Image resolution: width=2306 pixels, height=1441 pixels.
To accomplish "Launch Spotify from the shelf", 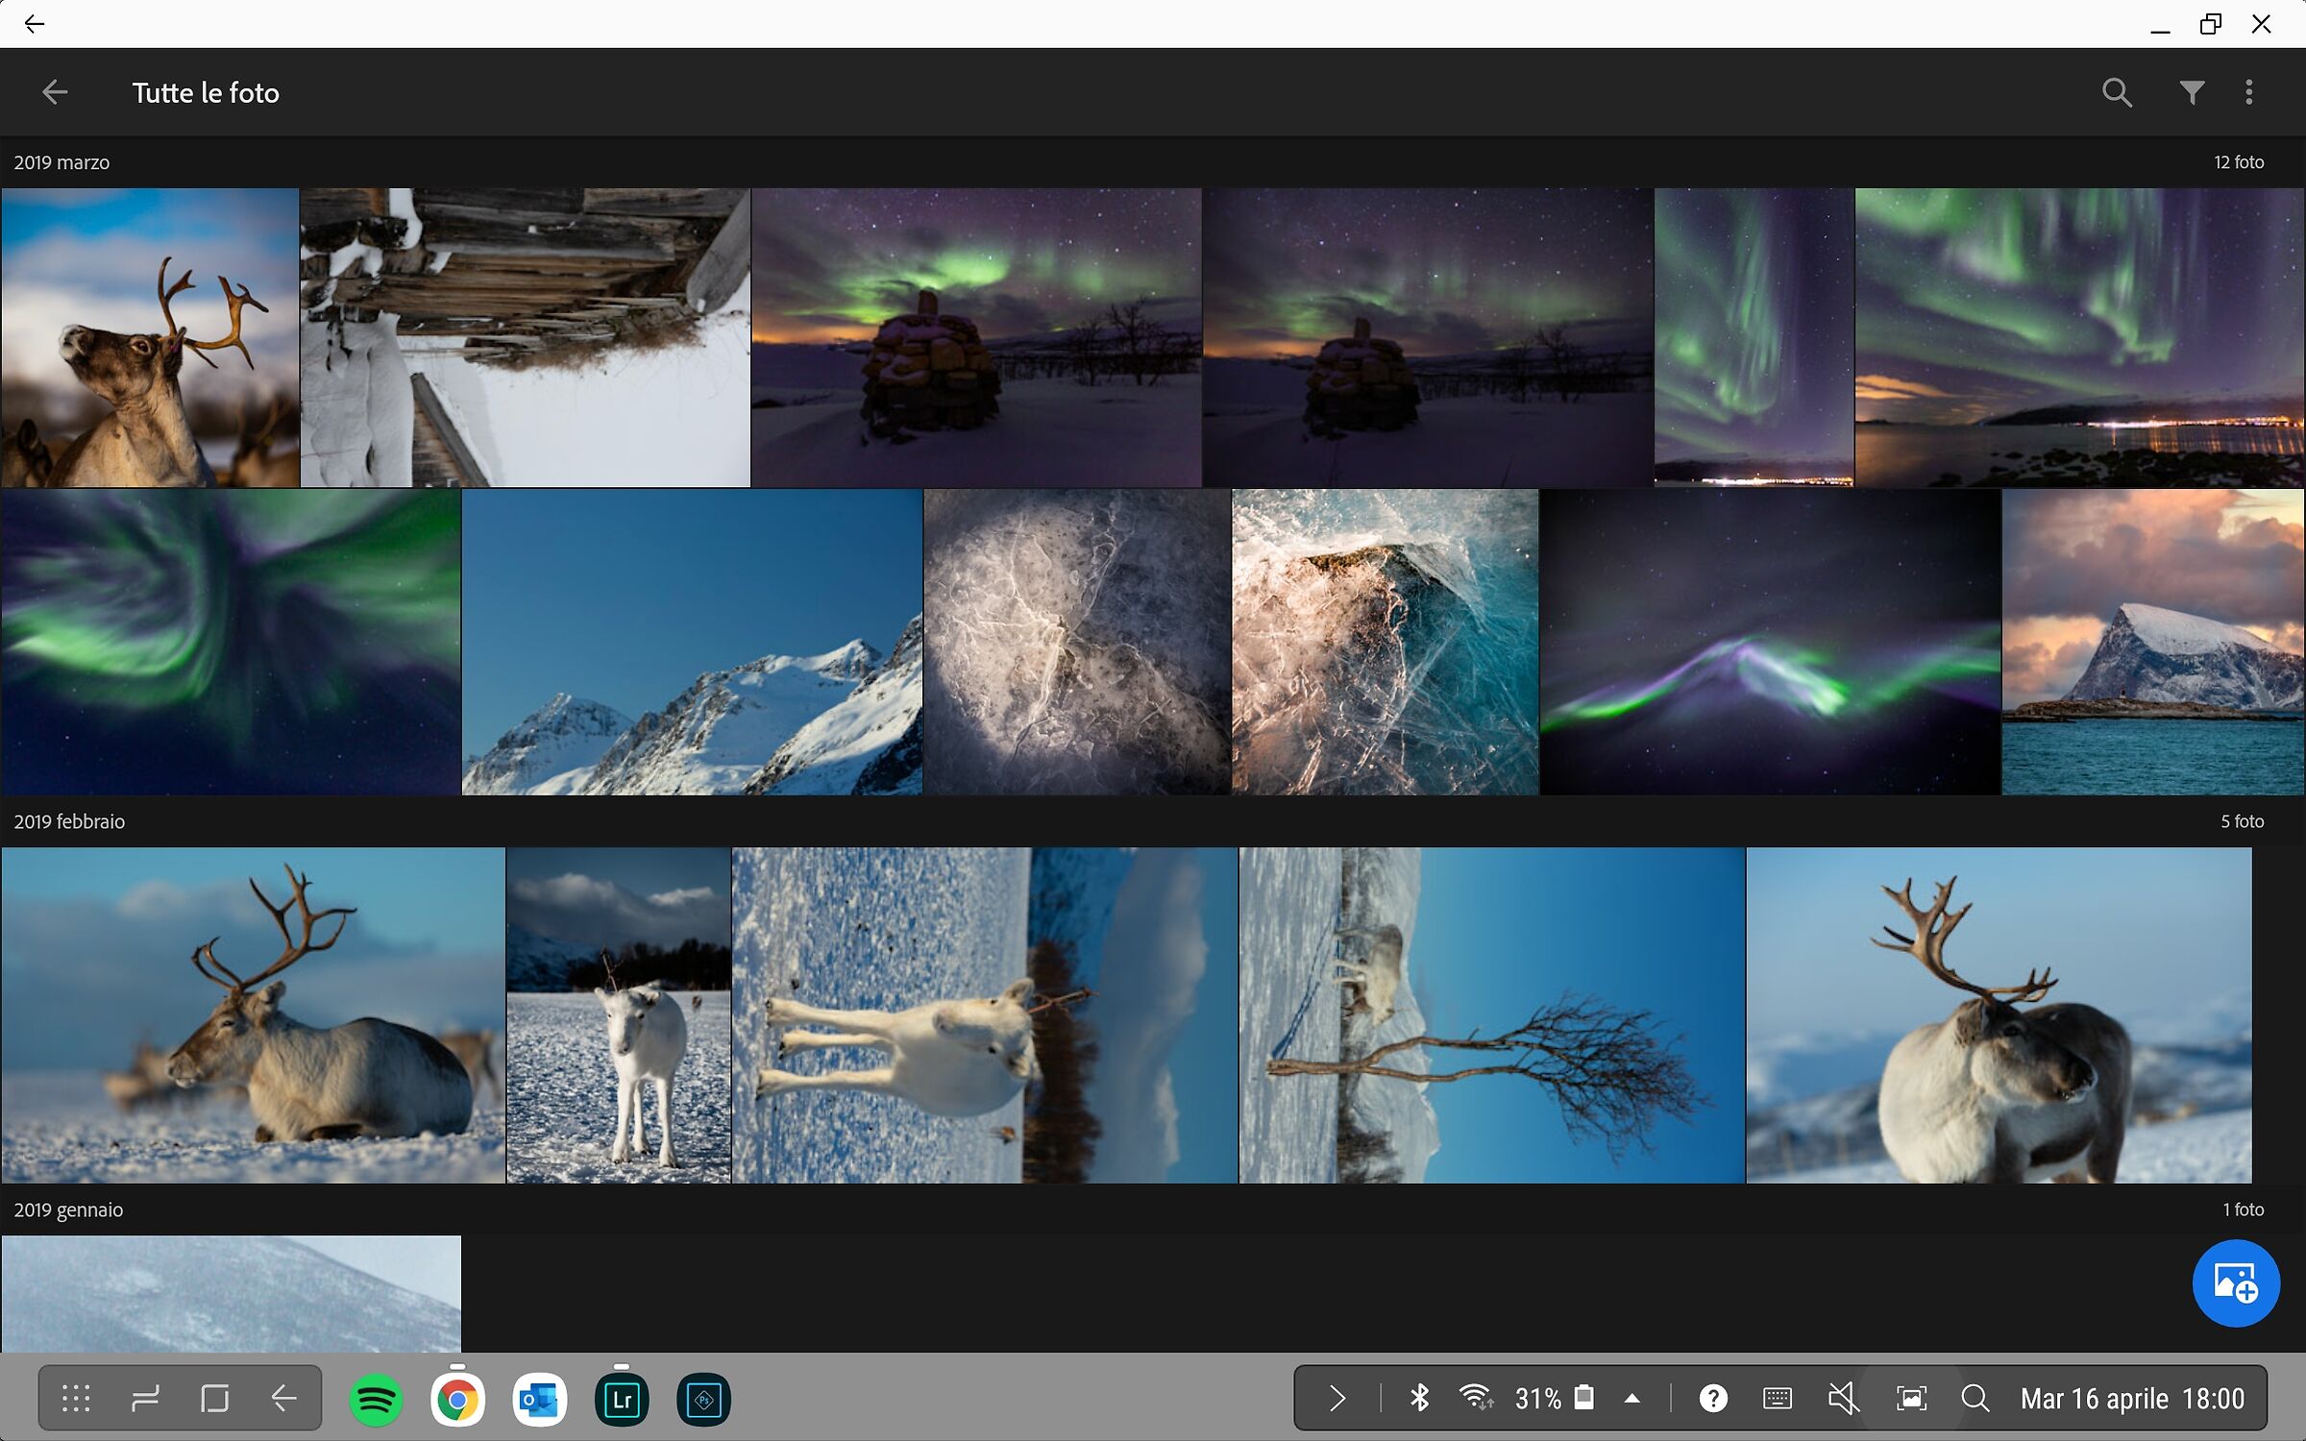I will pyautogui.click(x=376, y=1400).
